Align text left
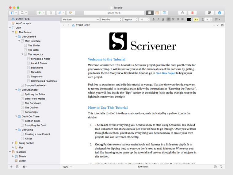Image resolution: width=233 pixels, height=175 pixels. click(x=169, y=19)
